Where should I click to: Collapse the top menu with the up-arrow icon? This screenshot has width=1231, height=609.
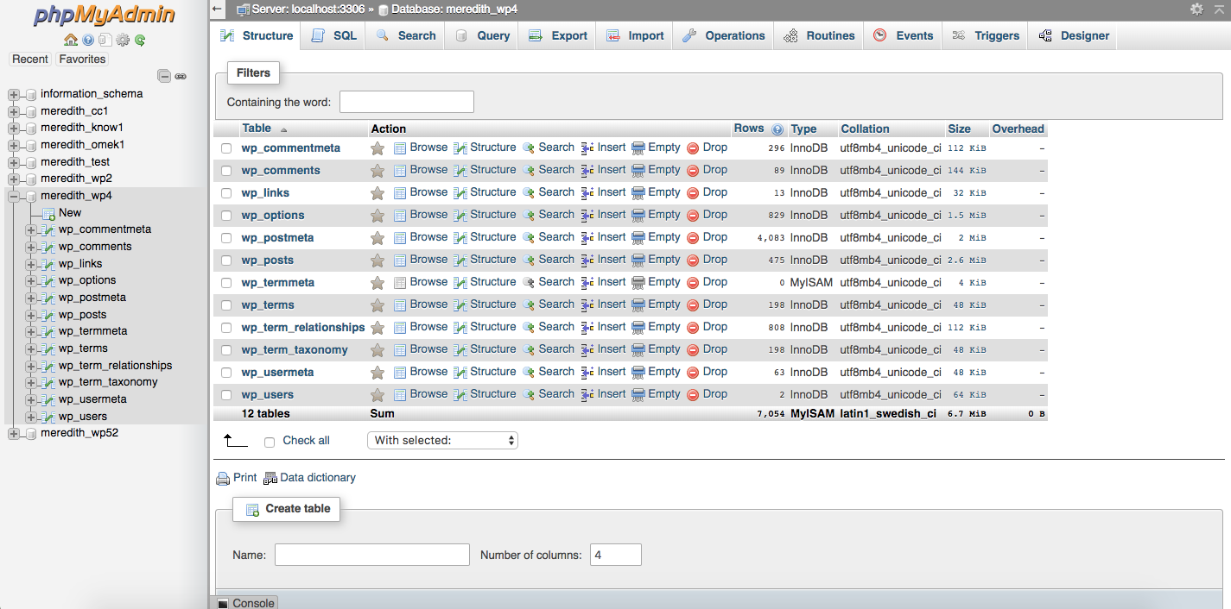coord(1219,9)
